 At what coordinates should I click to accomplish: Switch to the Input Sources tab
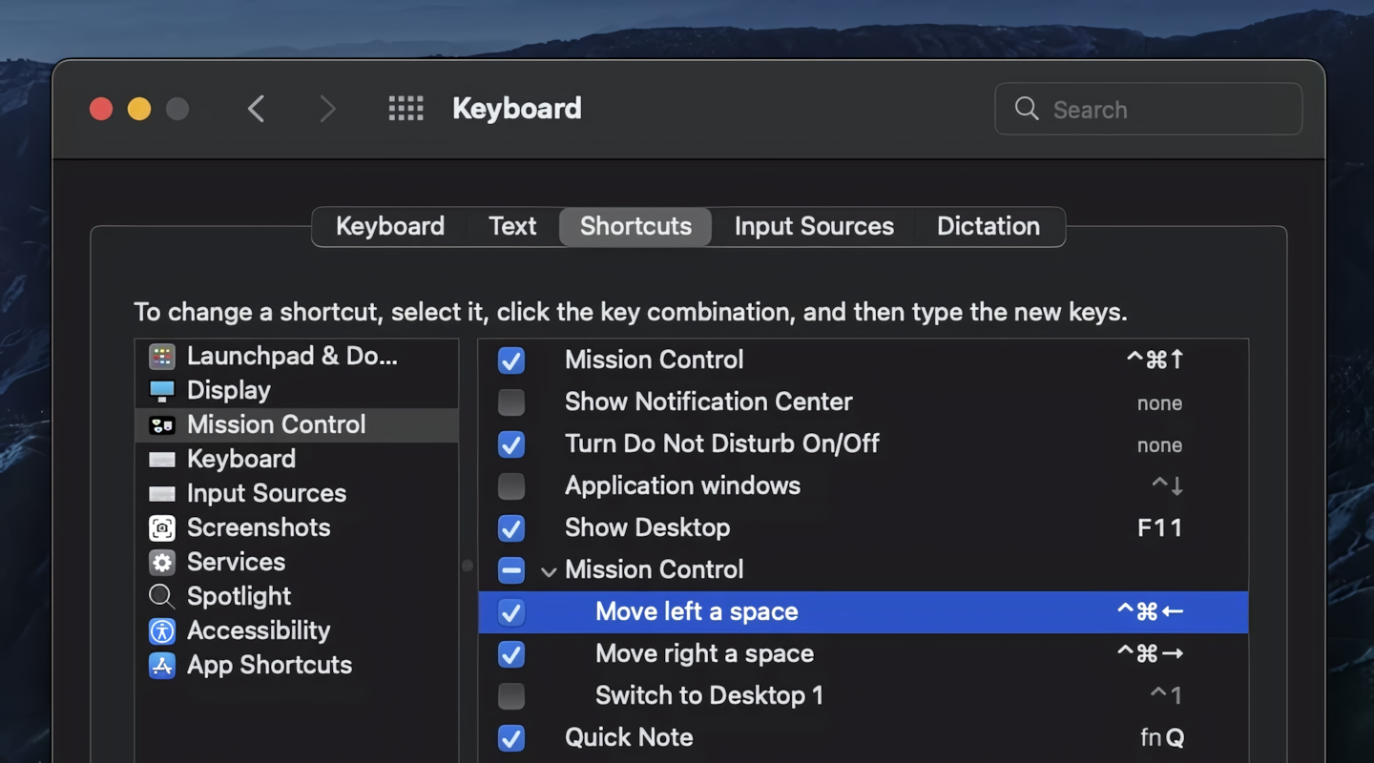[x=814, y=227]
